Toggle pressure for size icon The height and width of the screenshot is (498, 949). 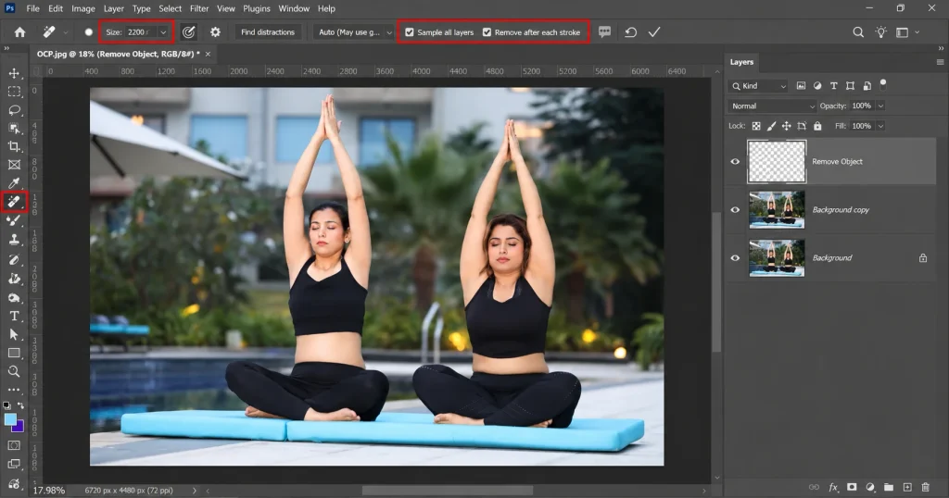tap(189, 32)
